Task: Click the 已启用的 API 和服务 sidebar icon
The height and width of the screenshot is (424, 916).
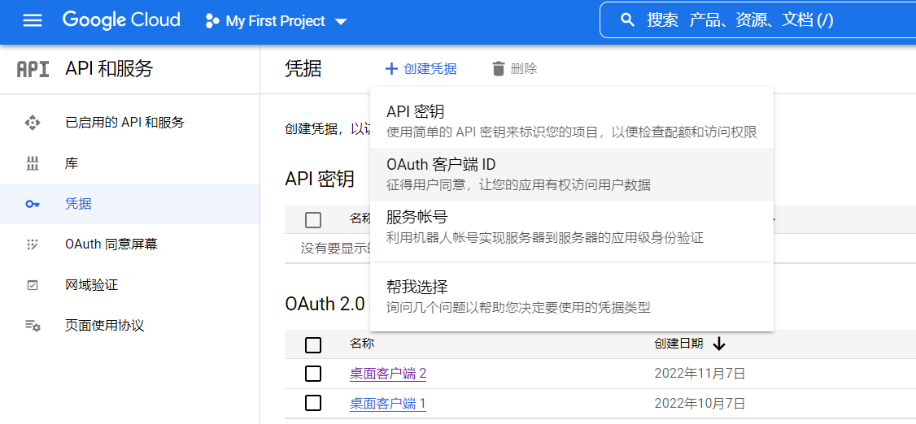Action: 33,123
